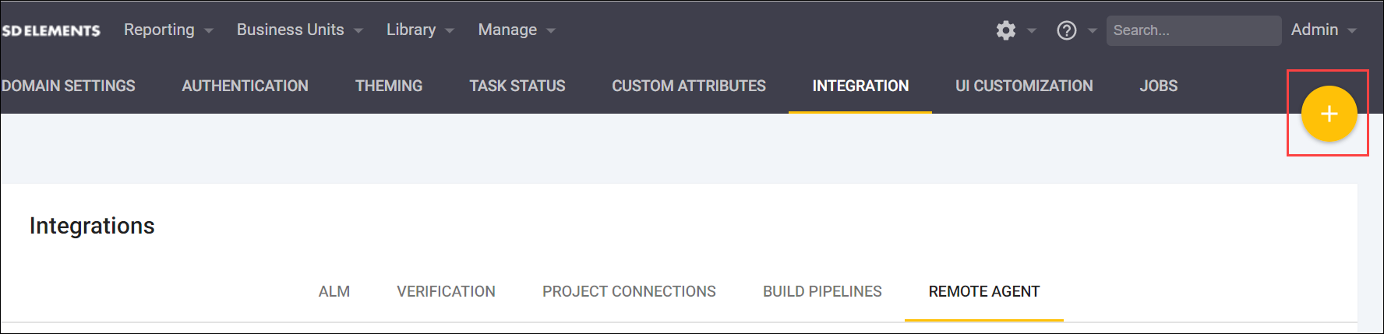Viewport: 1384px width, 334px height.
Task: Click the SD Elements logo
Action: click(51, 30)
